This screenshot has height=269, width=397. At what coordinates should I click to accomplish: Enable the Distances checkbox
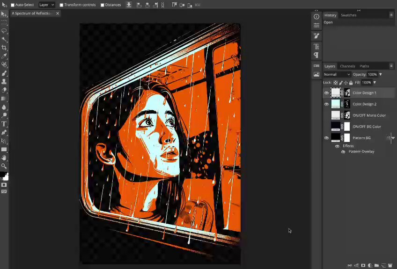coord(102,5)
